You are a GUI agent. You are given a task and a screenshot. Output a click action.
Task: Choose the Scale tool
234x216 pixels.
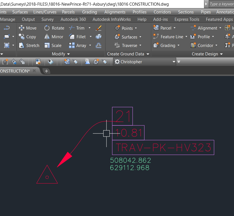pos(53,45)
